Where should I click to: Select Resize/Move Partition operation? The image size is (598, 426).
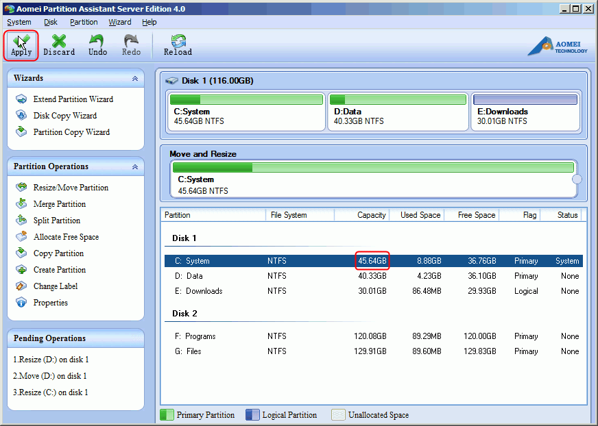click(71, 188)
